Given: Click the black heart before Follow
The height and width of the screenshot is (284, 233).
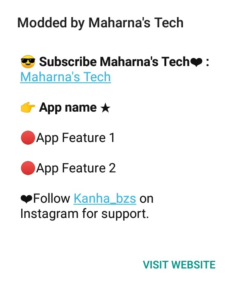Looking at the screenshot, I should (x=27, y=199).
